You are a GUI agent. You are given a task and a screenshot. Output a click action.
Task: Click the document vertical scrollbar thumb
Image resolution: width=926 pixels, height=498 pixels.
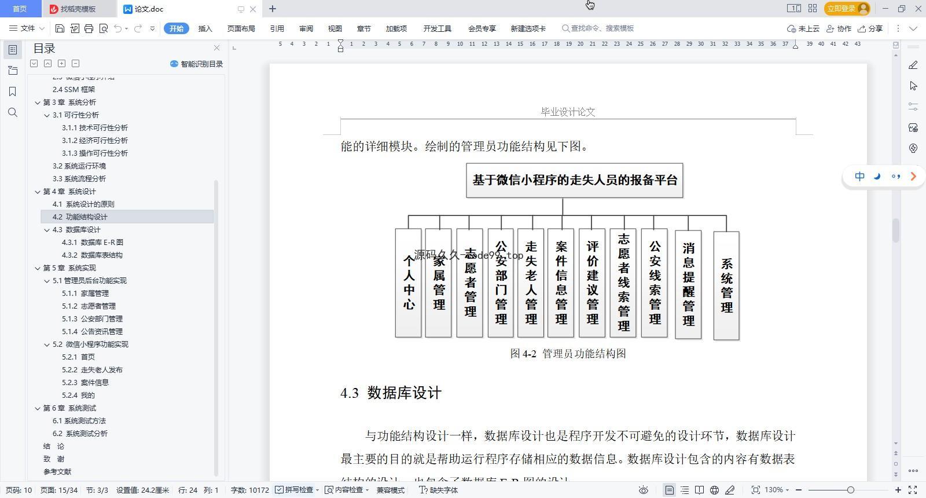[x=896, y=230]
